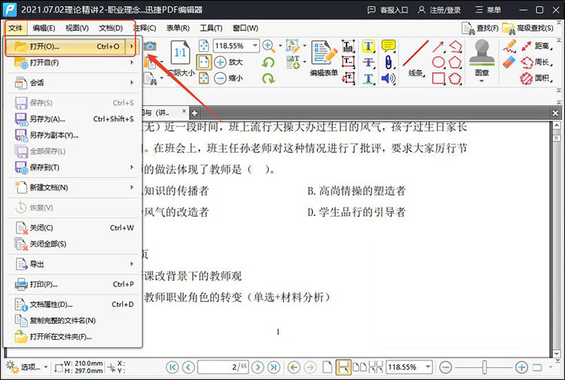
Task: Click the zoom in magnifier icon
Action: pos(268,46)
